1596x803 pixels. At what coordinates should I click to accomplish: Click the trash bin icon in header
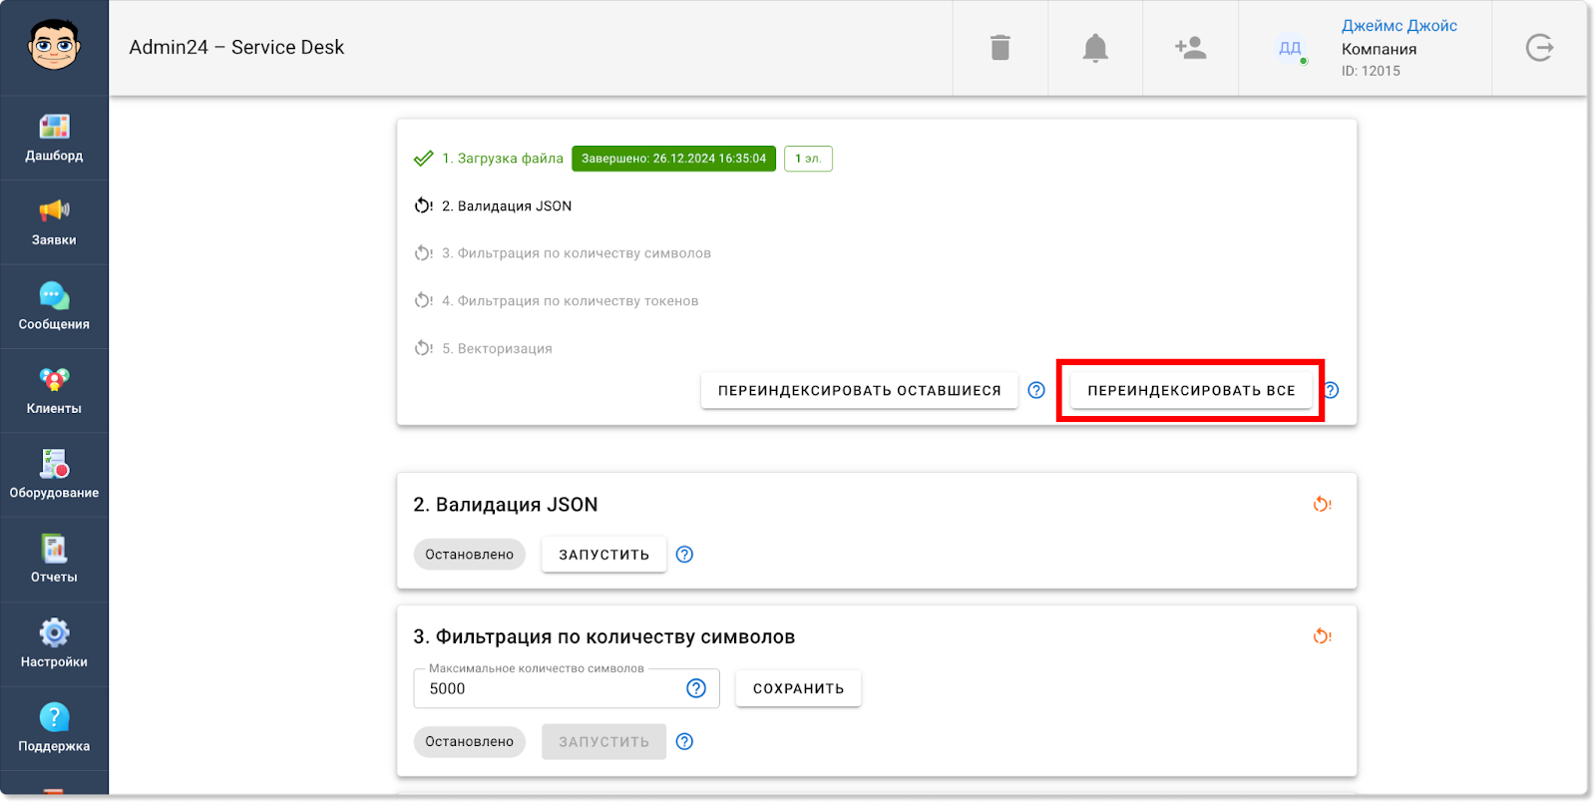1000,48
